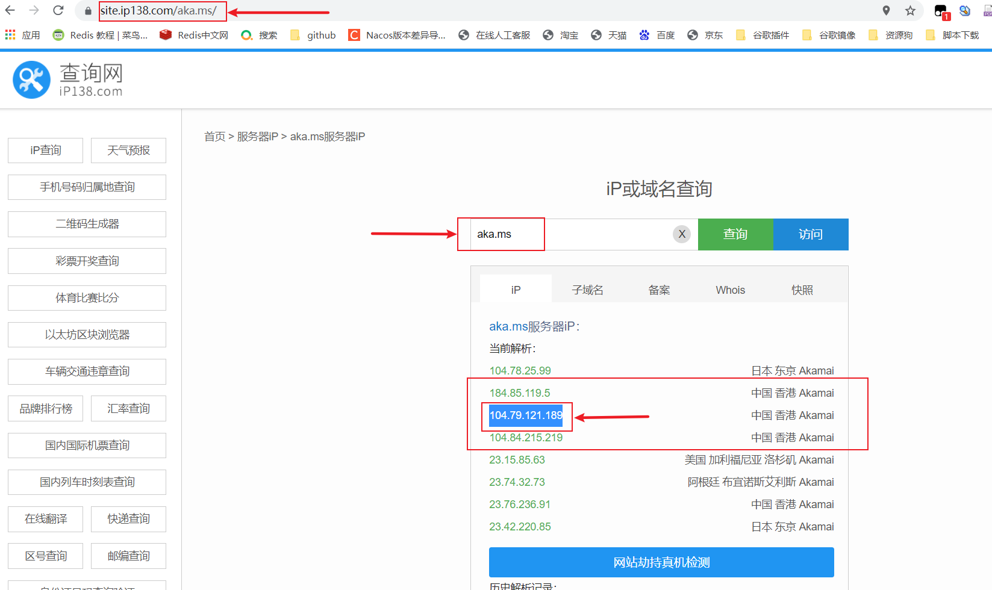The width and height of the screenshot is (992, 590).
Task: Click the location pin icon in address bar
Action: pyautogui.click(x=886, y=10)
